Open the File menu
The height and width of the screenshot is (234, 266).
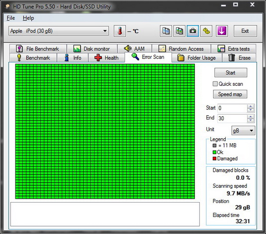pos(10,18)
